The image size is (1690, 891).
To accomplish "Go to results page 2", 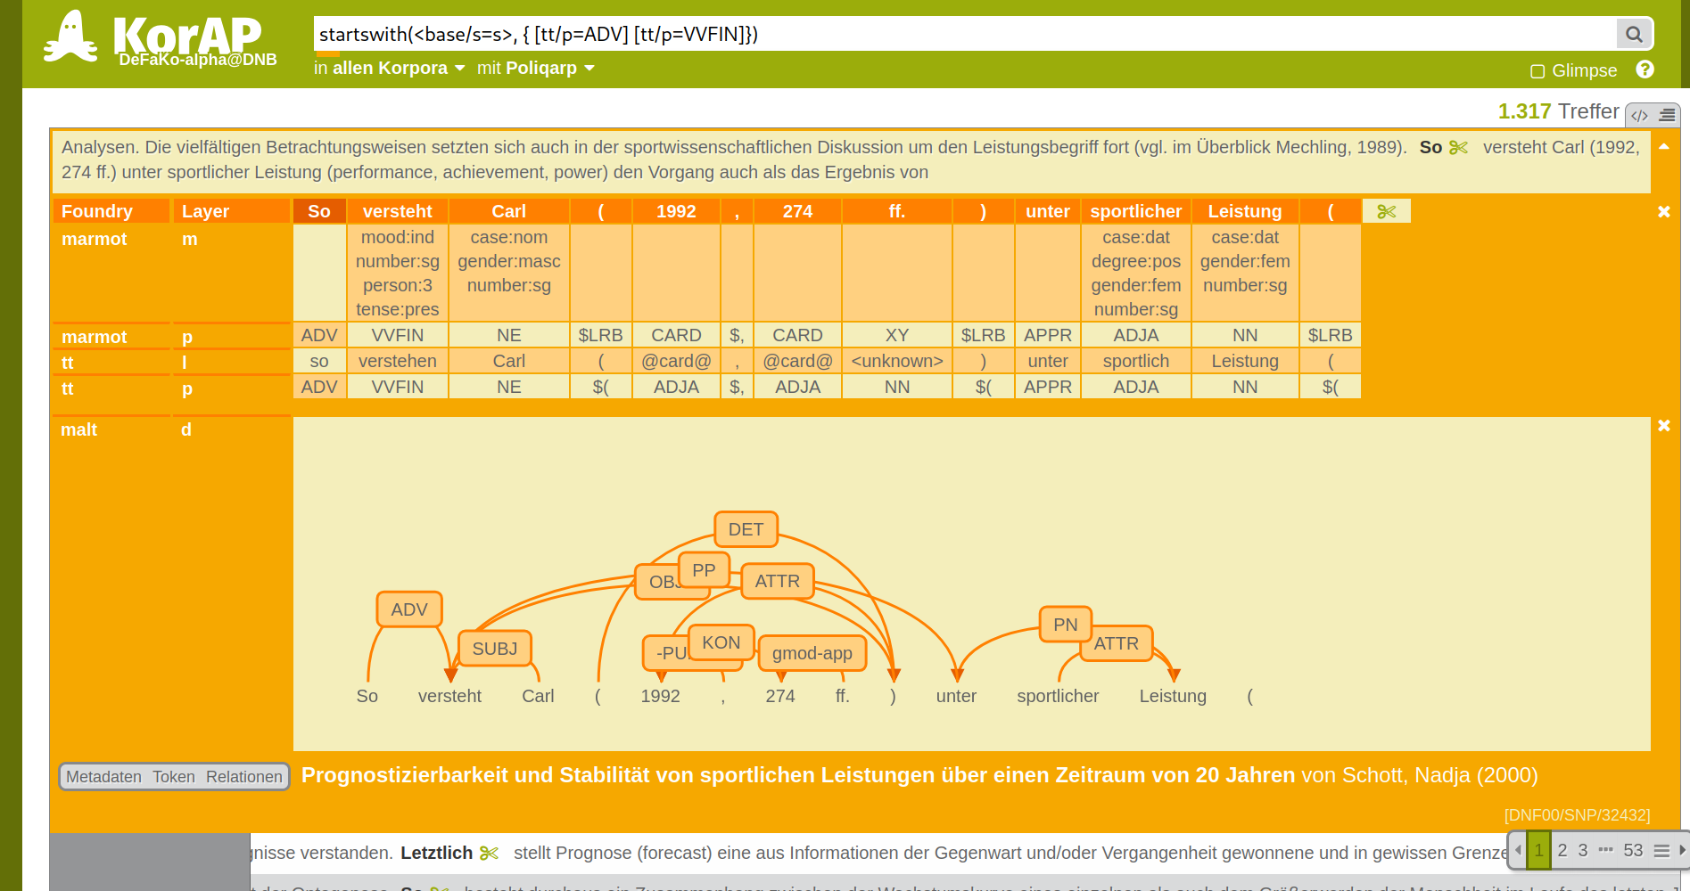I will pos(1562,850).
